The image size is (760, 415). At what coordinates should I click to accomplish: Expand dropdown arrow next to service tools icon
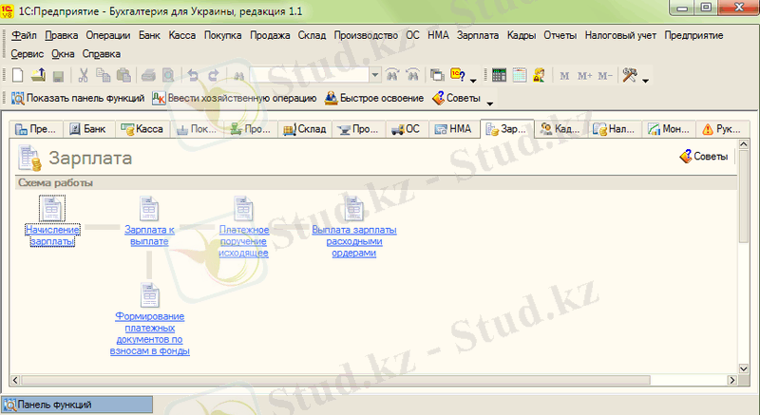coord(645,80)
